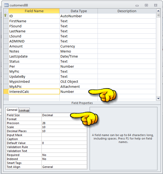Click the Data Type cell for MypicImbed
Image resolution: width=163 pixels, height=174 pixels.
pyautogui.click(x=78, y=81)
